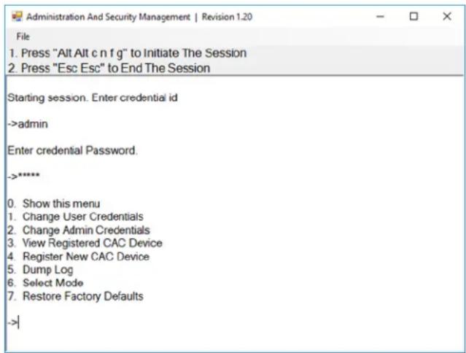The height and width of the screenshot is (353, 466).
Task: Click the application icon in title bar
Action: click(x=17, y=16)
